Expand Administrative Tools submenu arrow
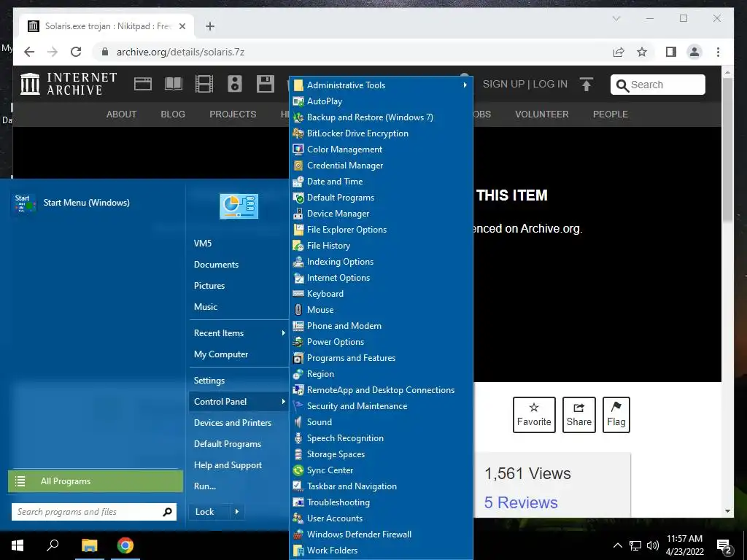The width and height of the screenshot is (747, 560). 465,85
